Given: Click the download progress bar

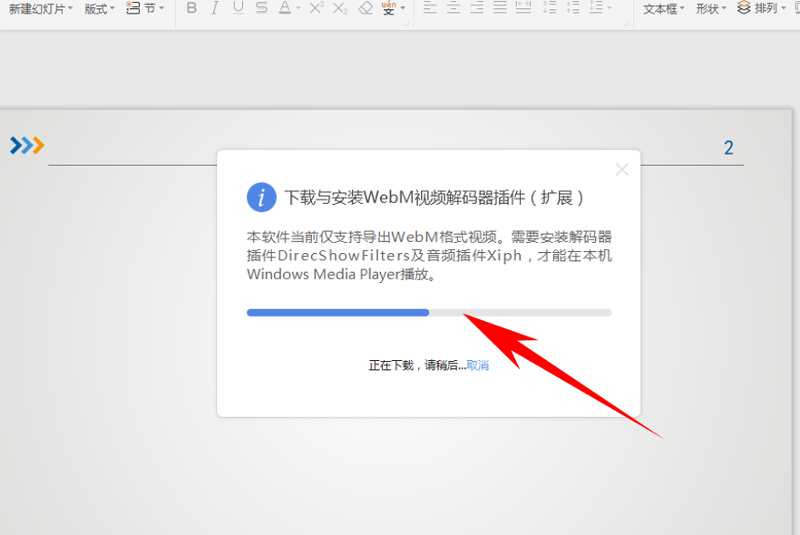Looking at the screenshot, I should 429,313.
